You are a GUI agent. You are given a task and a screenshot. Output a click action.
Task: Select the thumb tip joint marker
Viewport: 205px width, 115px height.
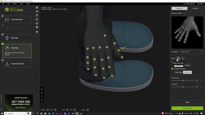tap(122, 57)
